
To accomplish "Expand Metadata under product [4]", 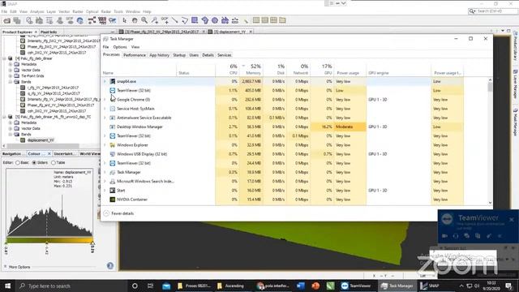I will pos(11,64).
